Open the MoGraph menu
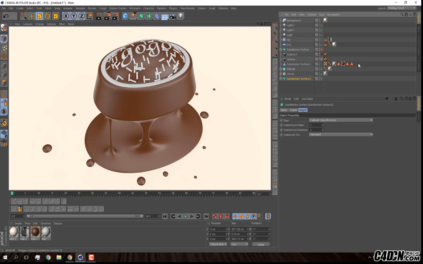Image resolution: width=423 pixels, height=264 pixels. [135, 8]
